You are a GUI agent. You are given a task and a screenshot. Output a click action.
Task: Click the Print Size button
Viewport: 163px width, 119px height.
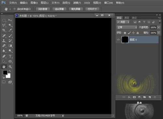tap(92, 9)
